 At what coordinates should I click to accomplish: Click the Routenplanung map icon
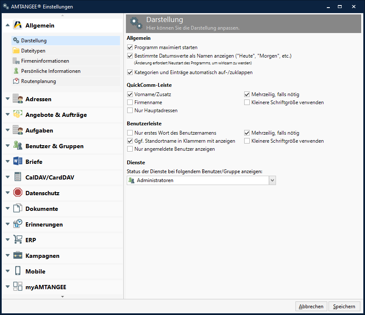16,81
